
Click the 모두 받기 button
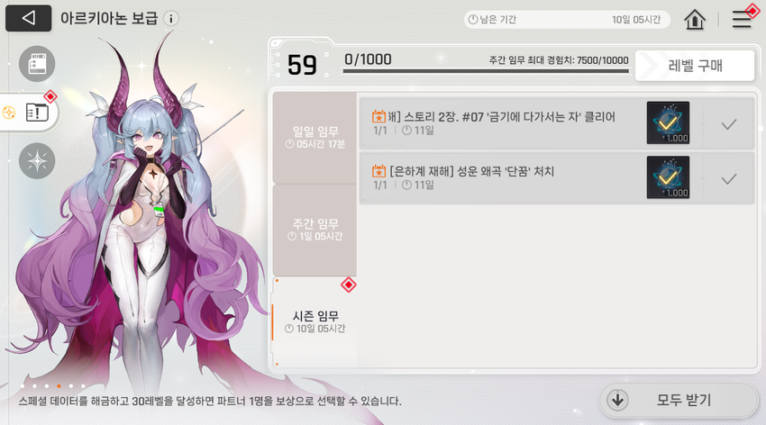(679, 400)
